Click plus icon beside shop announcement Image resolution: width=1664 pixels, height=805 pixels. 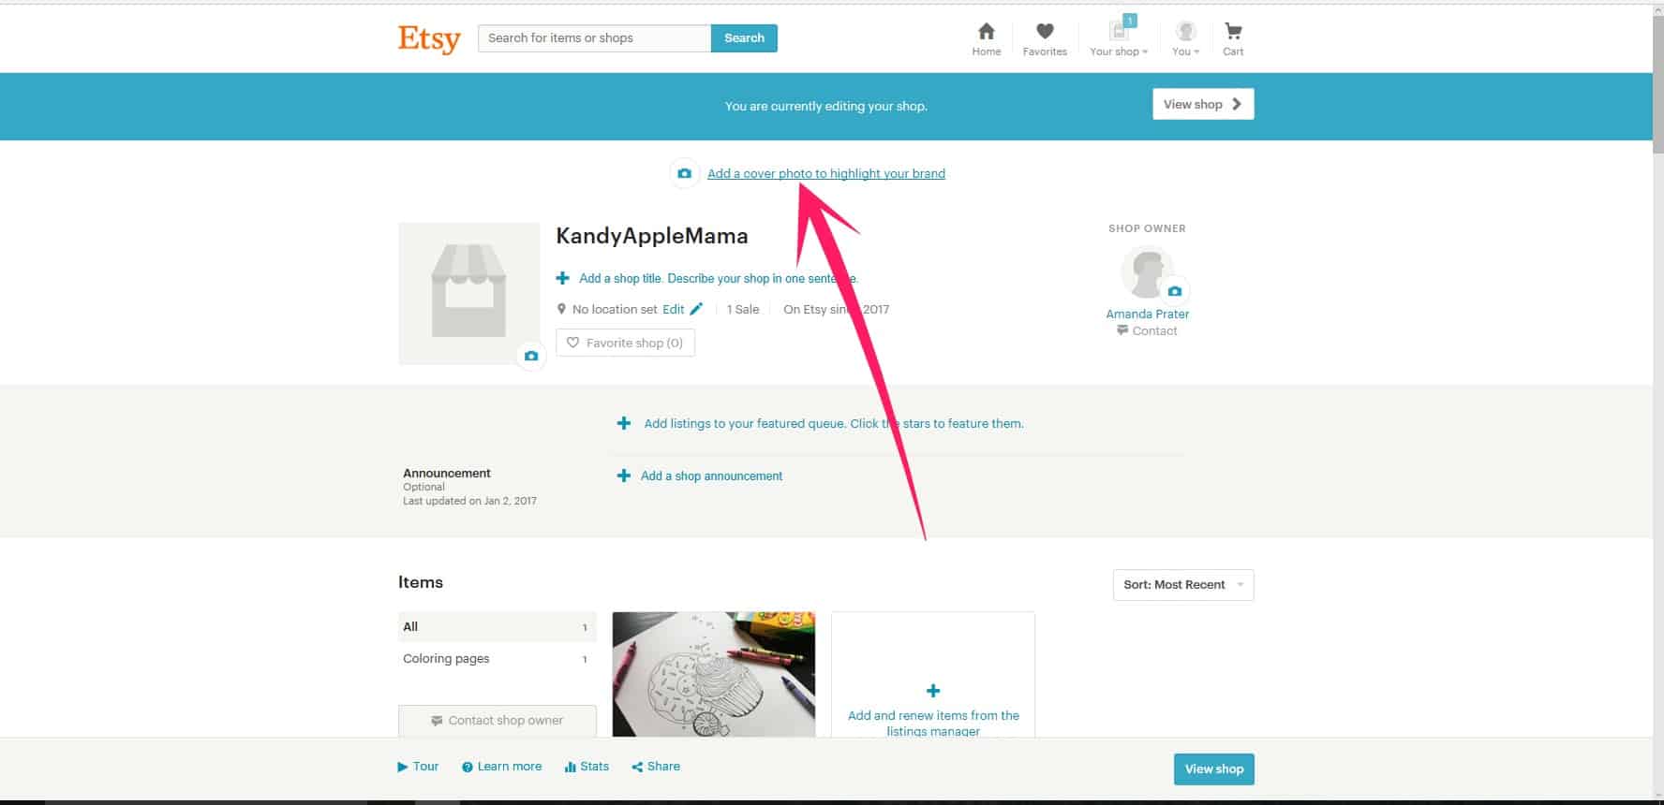tap(624, 476)
